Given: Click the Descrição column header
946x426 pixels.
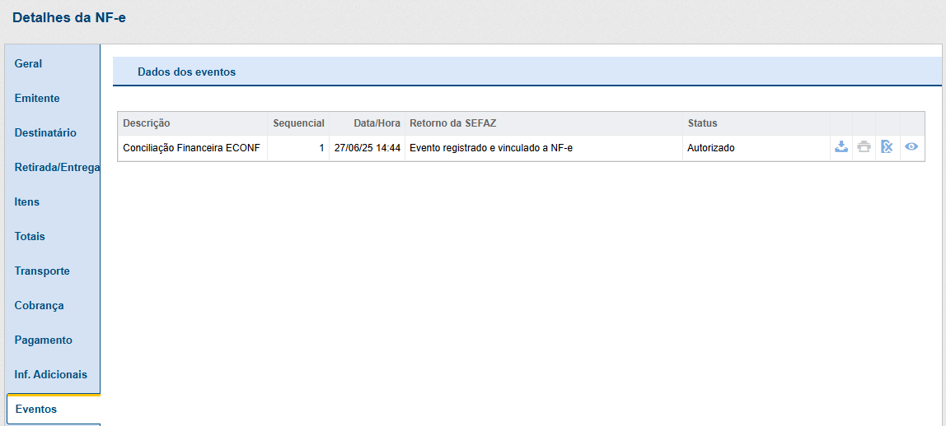Looking at the screenshot, I should click(147, 123).
